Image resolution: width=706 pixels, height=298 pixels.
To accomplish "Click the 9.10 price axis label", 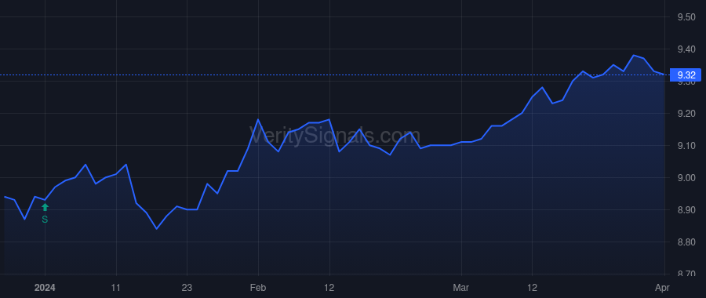I will (687, 145).
